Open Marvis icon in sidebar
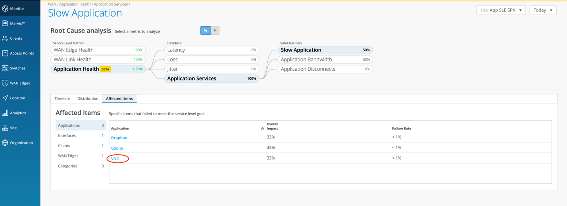This screenshot has width=567, height=206. (x=5, y=23)
